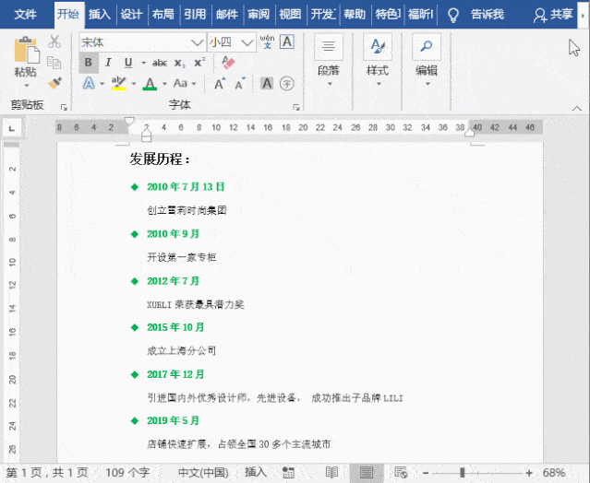Click 告诉我 tell me search

[x=487, y=14]
